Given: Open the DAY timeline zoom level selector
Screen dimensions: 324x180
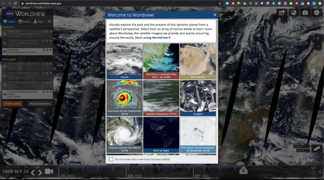Looking at the screenshot, I should pyautogui.click(x=313, y=168).
